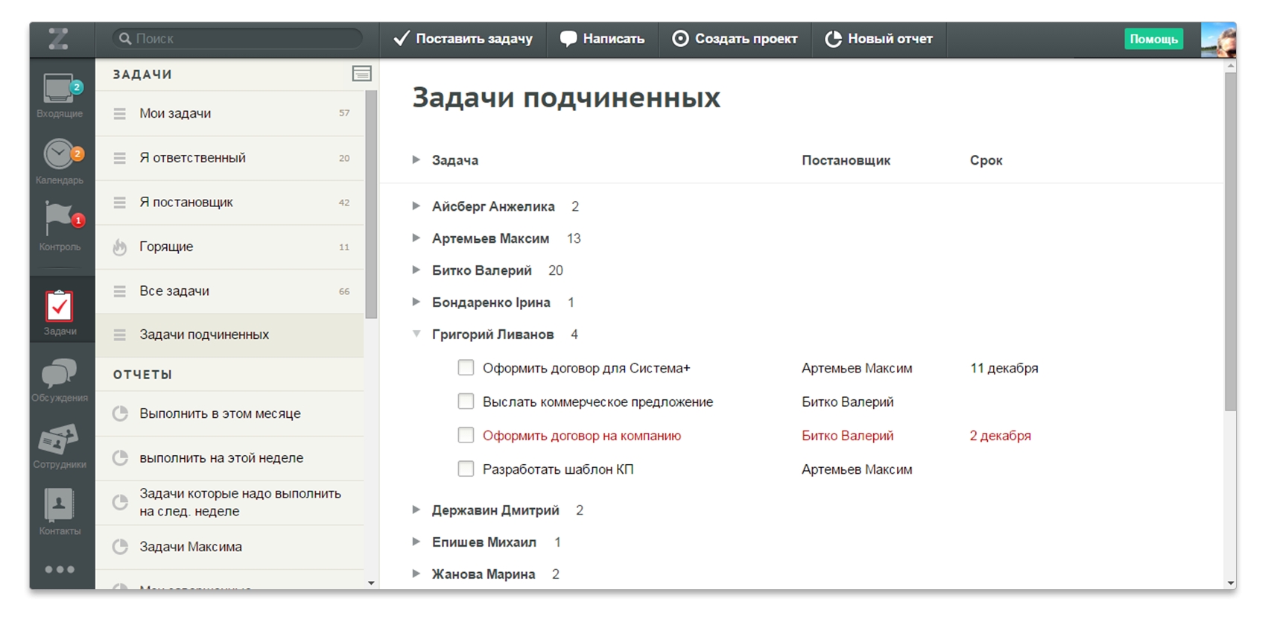Expand Айсберг Анжелика group

tap(416, 206)
